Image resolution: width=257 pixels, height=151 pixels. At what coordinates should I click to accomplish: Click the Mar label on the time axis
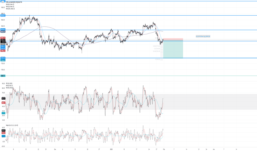coord(214,149)
